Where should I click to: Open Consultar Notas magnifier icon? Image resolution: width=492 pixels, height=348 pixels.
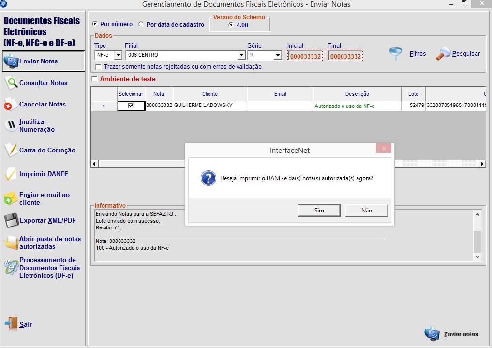pyautogui.click(x=11, y=83)
